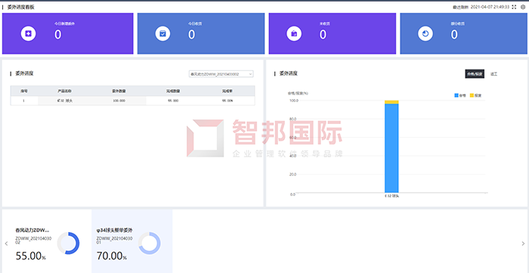
Task: Click the large 55.00% value on the bottom card
Action: tap(31, 256)
